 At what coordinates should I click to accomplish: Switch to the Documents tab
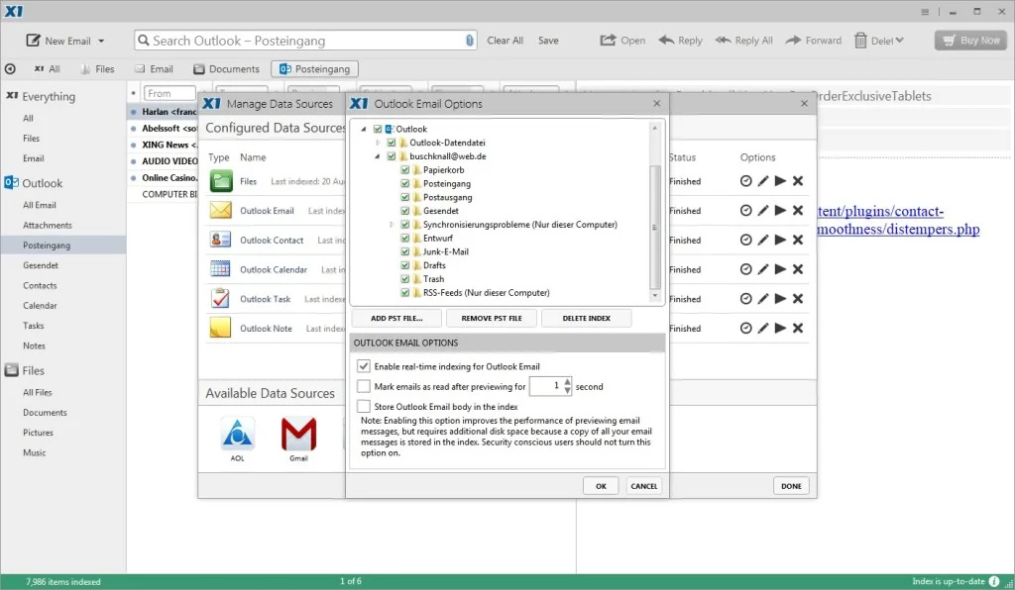click(227, 68)
